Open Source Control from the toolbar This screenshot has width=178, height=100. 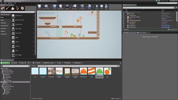[46, 7]
